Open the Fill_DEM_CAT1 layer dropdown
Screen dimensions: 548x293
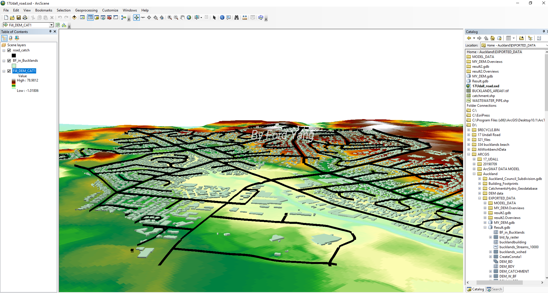coord(51,25)
